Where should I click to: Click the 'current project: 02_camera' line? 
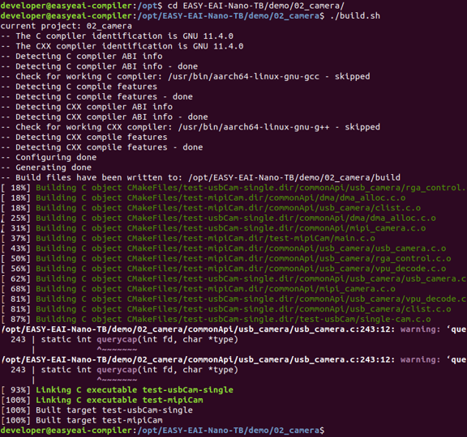pyautogui.click(x=66, y=26)
